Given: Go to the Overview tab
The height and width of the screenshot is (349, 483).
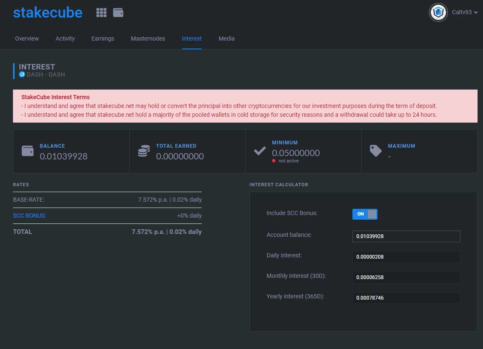Looking at the screenshot, I should (27, 38).
